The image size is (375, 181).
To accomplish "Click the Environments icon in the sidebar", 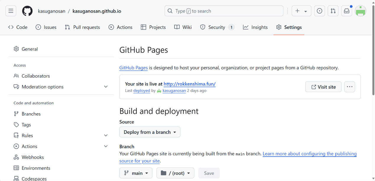I will tap(16, 168).
